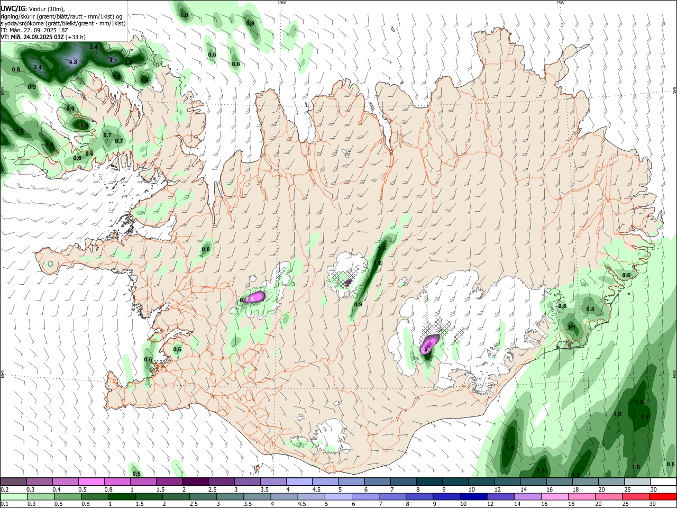Screen dimensions: 677x508
Task: Click the Vindur (10m) heading text
Action: (x=47, y=9)
